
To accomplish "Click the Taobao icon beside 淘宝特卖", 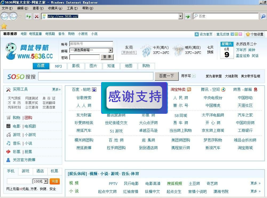I will coord(189,89).
